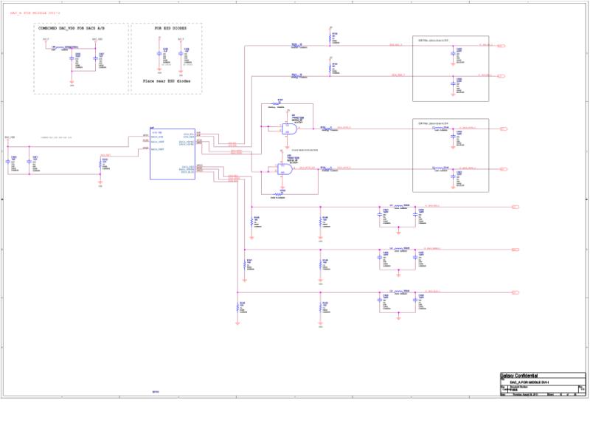Select the pull-up resistor on top output line
The image size is (590, 443).
pyautogui.click(x=330, y=38)
